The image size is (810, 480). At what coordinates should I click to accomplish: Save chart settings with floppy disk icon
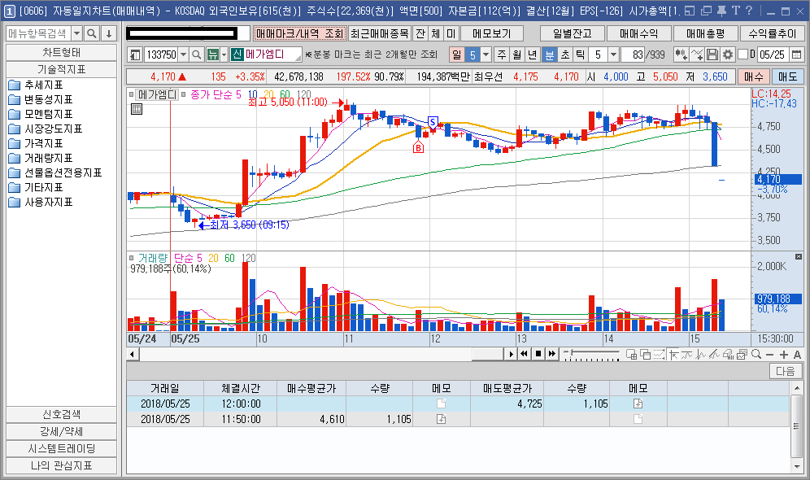(712, 55)
